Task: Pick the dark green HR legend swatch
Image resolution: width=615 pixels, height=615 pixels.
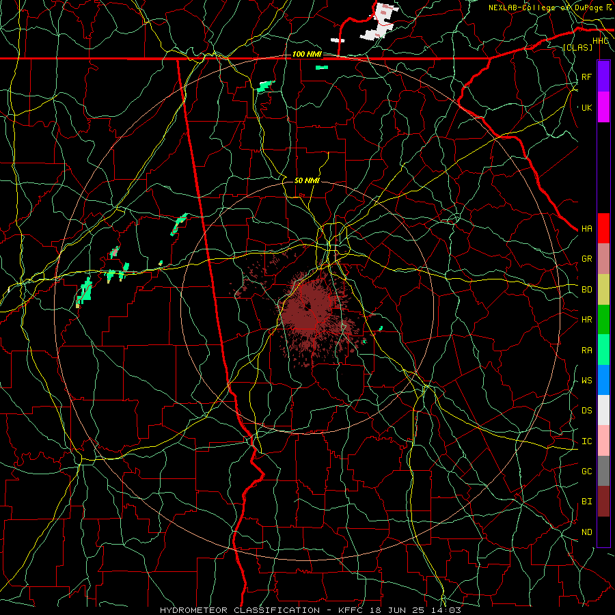Action: (603, 319)
